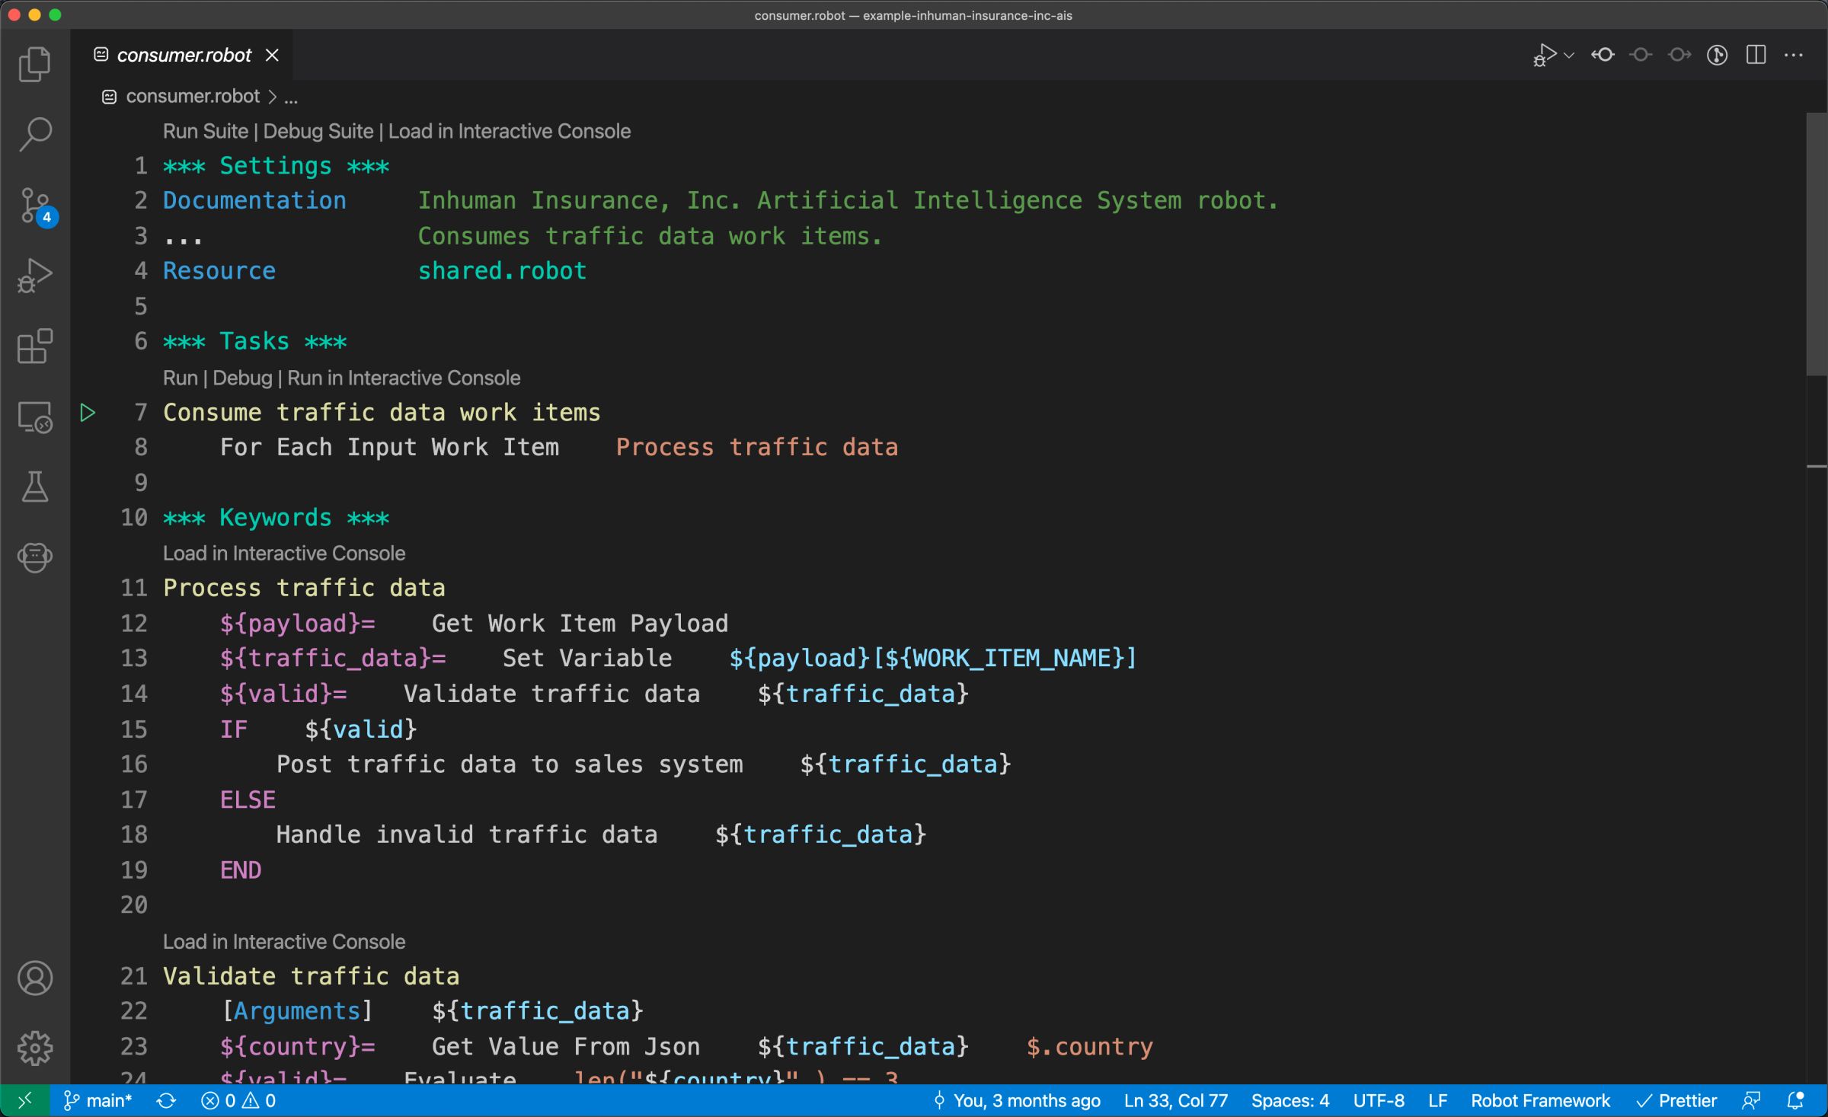Open Source Control view with 4 changes
This screenshot has height=1117, width=1828.
point(35,206)
